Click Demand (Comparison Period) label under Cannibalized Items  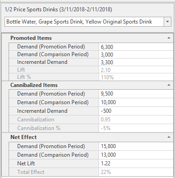tap(53, 102)
